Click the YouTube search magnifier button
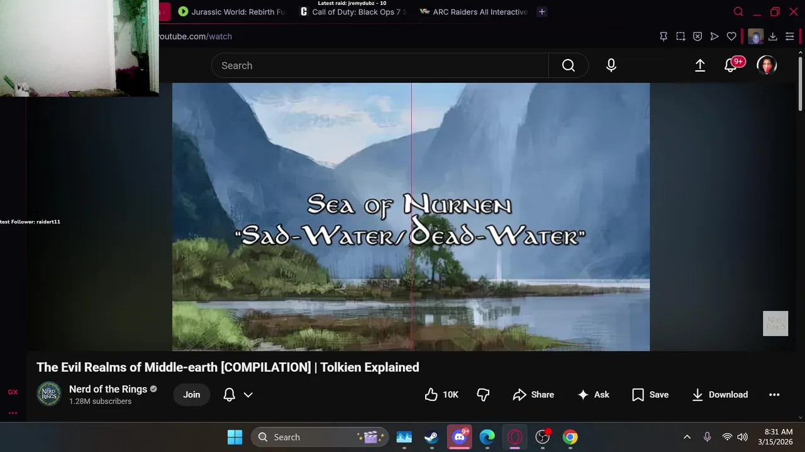The height and width of the screenshot is (452, 805). click(569, 65)
